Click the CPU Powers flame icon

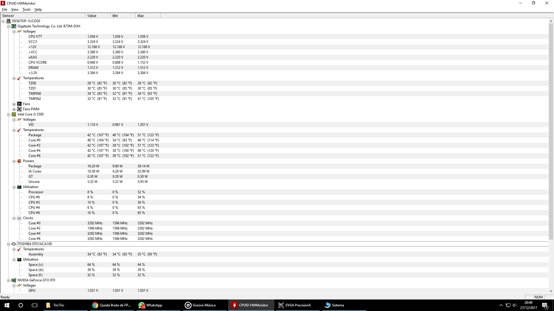point(19,161)
